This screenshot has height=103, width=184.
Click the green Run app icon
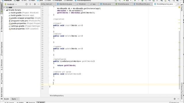pyautogui.click(x=135, y=1)
